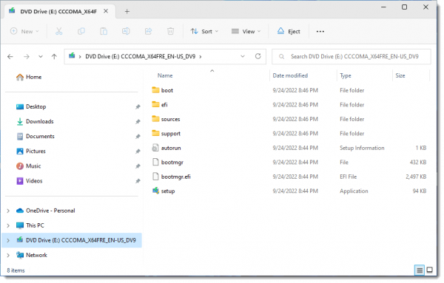Unpin Downloads using its pin icon
The image size is (444, 283).
[138, 122]
